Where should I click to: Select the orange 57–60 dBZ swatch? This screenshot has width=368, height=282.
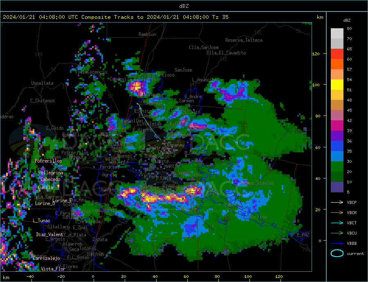(x=337, y=64)
